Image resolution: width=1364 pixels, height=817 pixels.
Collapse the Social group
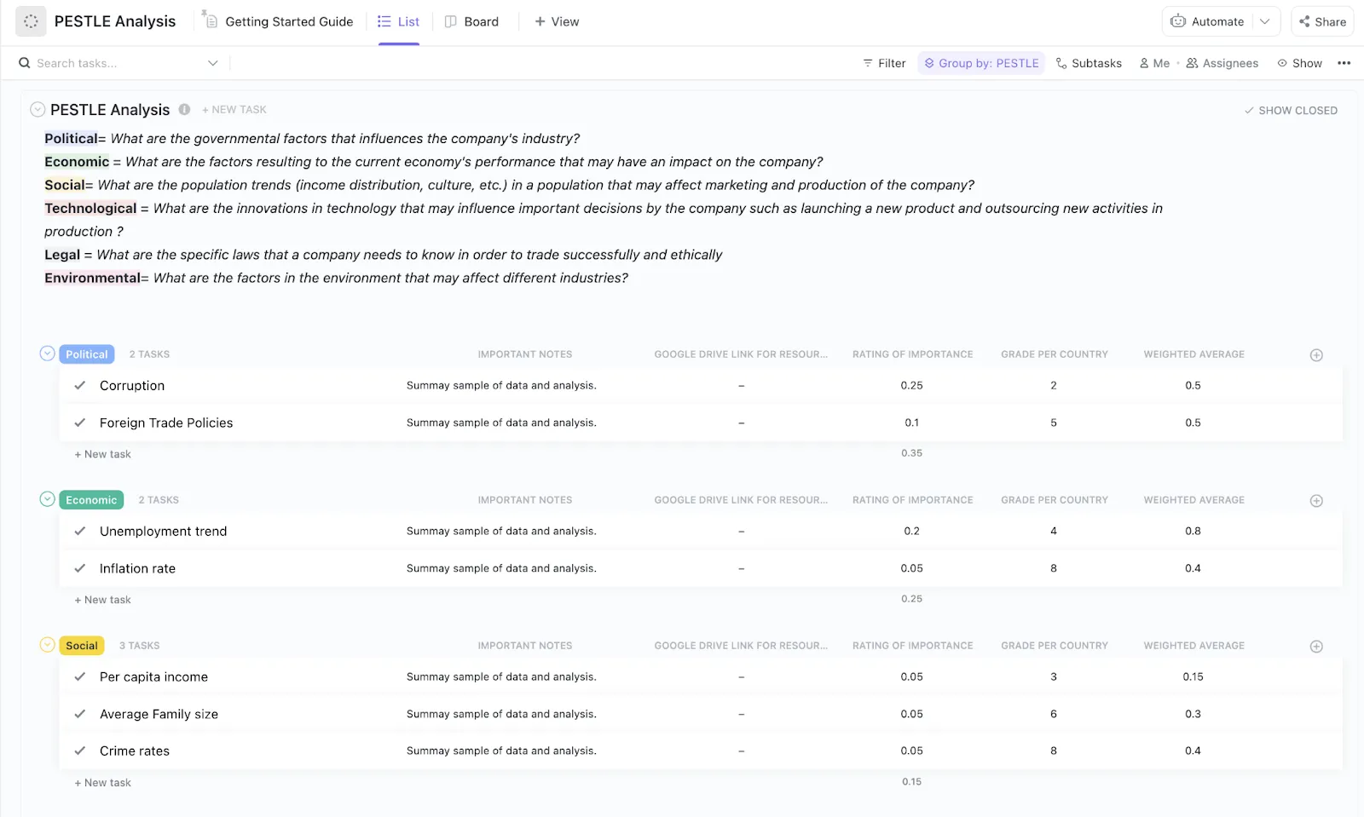48,644
